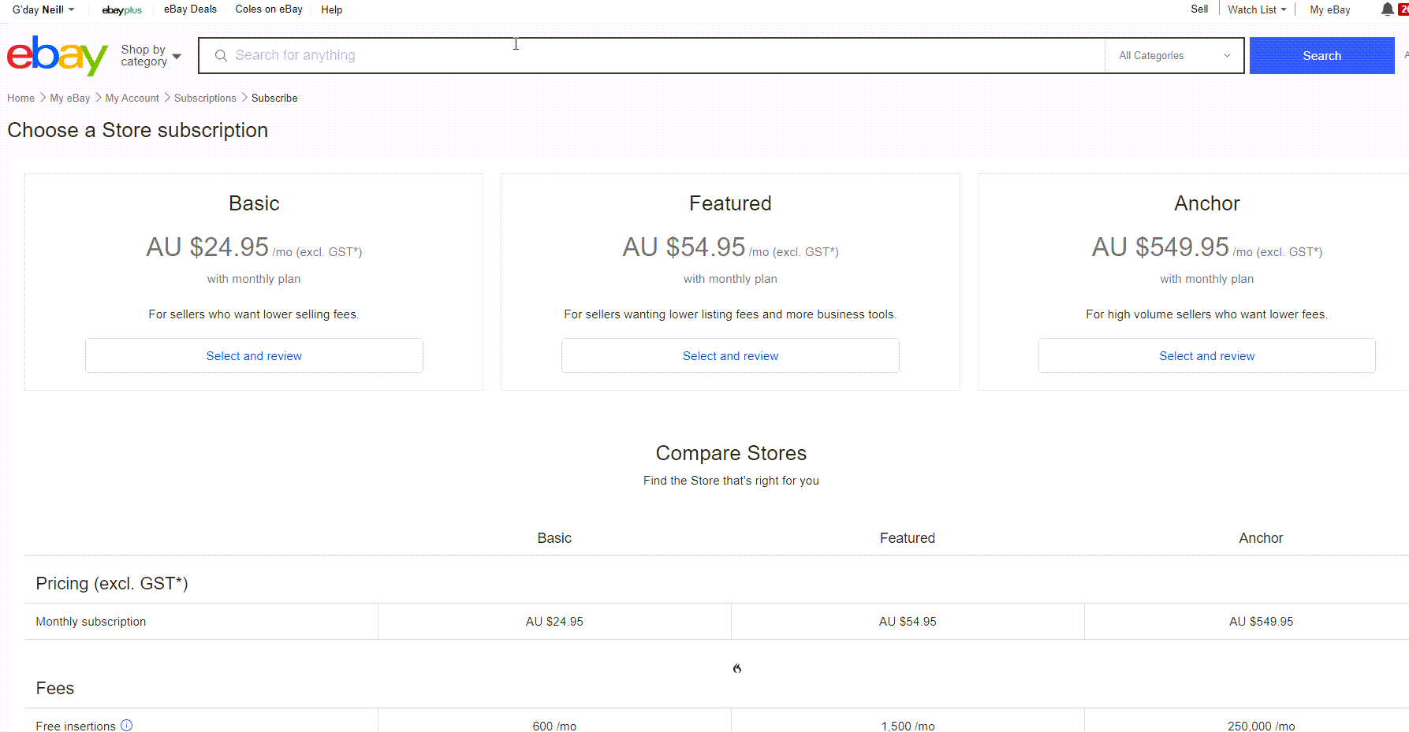Click the Anchor plan AU $549.95 price
1409x732 pixels.
1160,247
